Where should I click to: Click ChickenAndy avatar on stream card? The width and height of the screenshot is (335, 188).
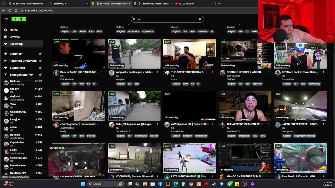pos(56,73)
